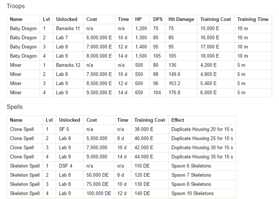279x199 pixels.
Task: Click cost 7,000,000 E in Troops
Action: pos(99,47)
